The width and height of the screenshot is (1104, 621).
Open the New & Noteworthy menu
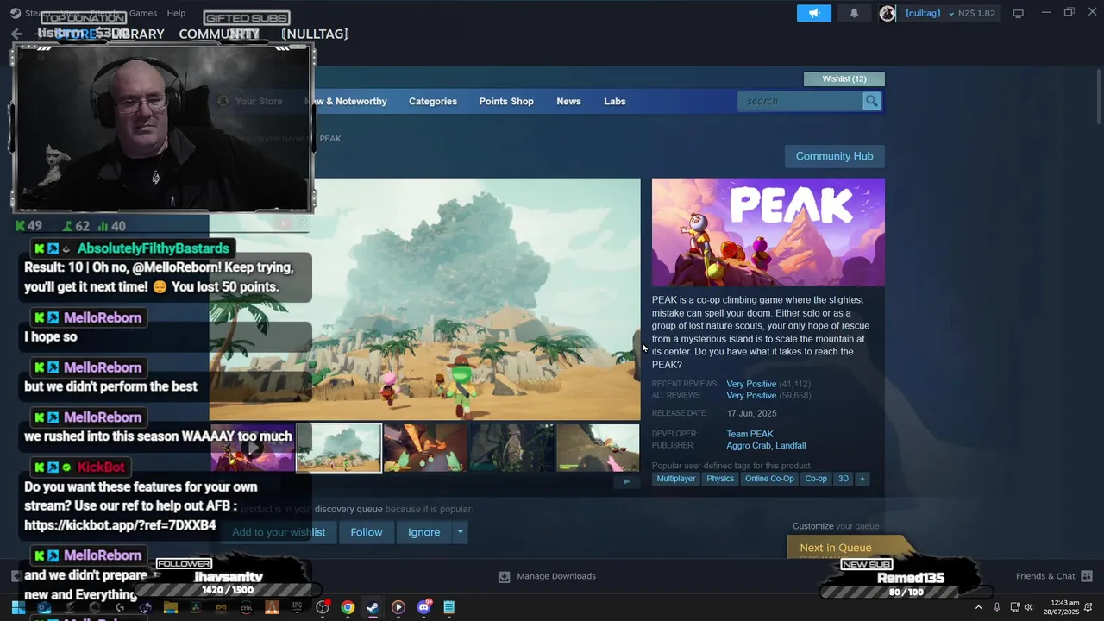pyautogui.click(x=345, y=101)
